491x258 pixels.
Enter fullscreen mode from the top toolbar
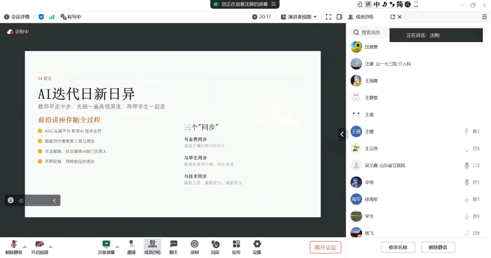point(329,17)
